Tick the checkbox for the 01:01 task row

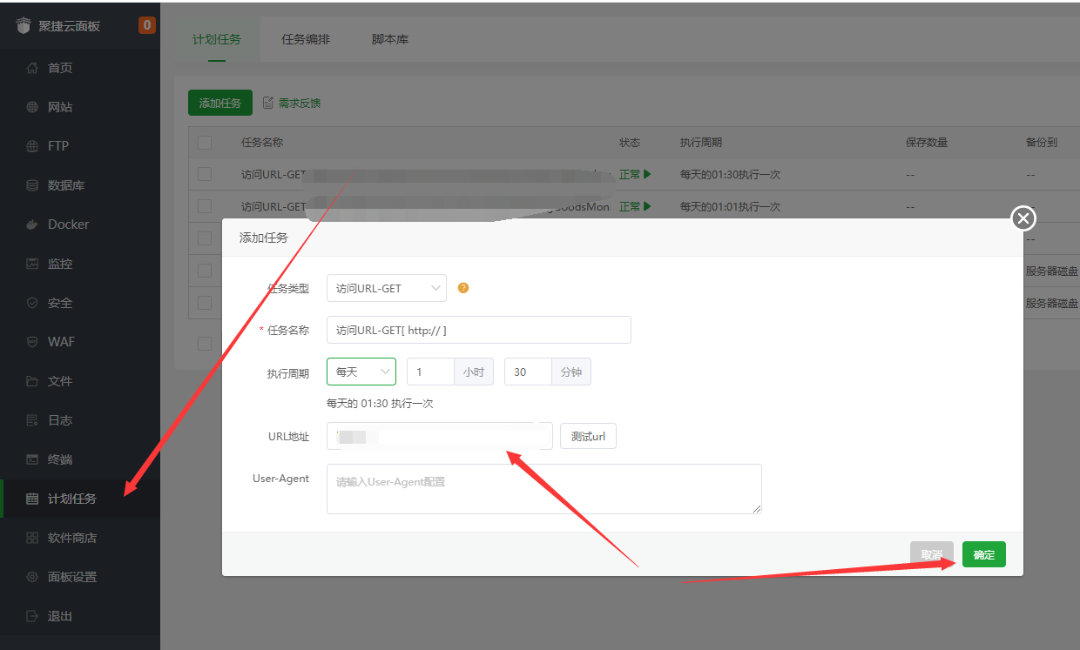click(x=205, y=206)
